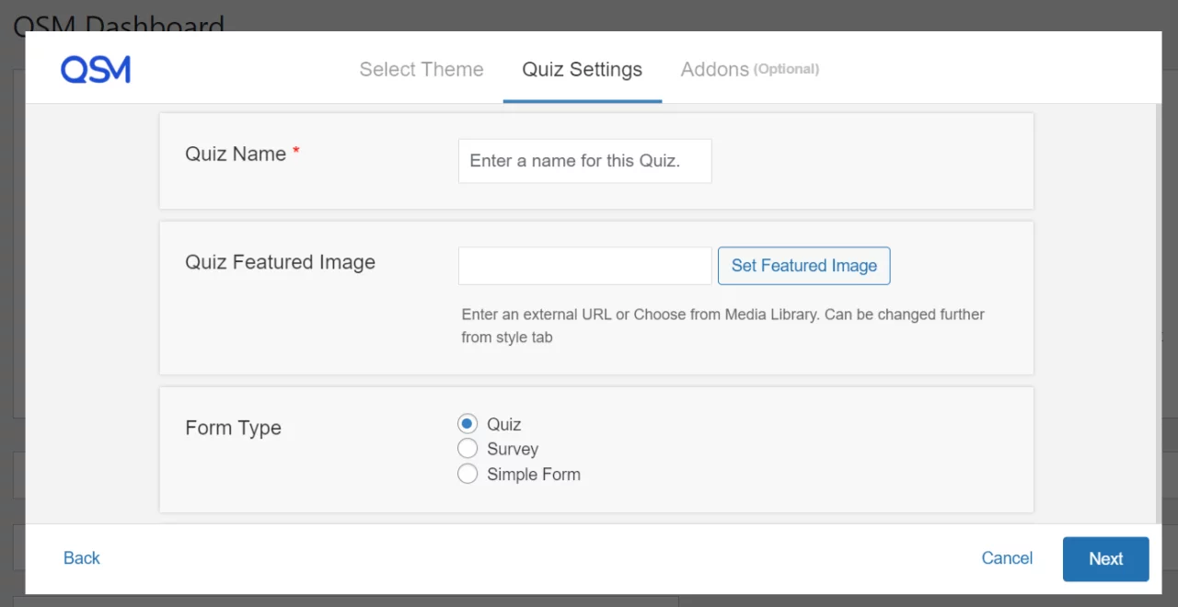Click the Form Type label
Screen dimensions: 1178x607
pyautogui.click(x=234, y=428)
